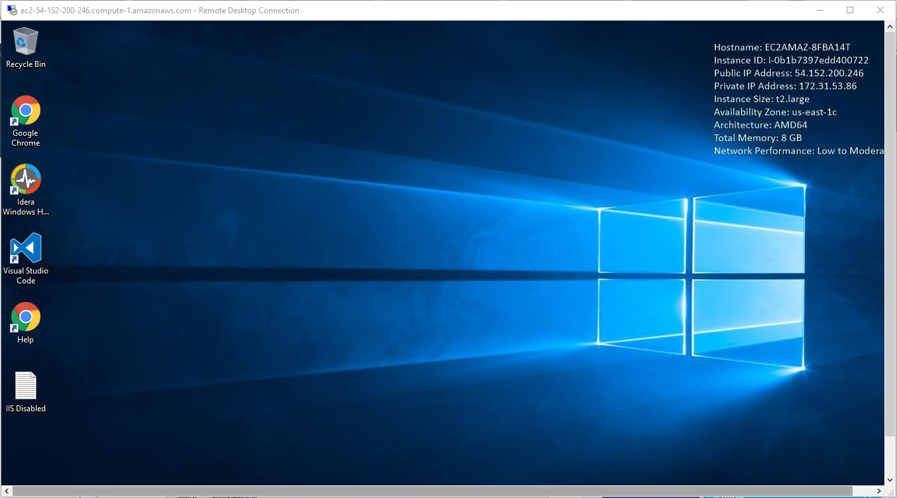Screen dimensions: 897x498
Task: Minimize the Remote Desktop Connection window
Action: pos(819,10)
